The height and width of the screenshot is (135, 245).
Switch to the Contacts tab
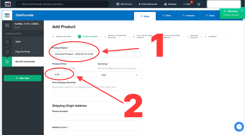pos(188,16)
